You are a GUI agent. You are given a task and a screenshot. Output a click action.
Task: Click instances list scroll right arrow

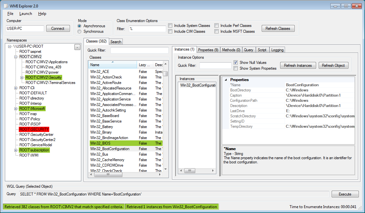click(213, 171)
